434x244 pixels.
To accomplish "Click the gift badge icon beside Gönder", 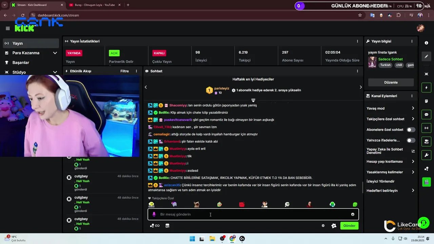I will (334, 226).
